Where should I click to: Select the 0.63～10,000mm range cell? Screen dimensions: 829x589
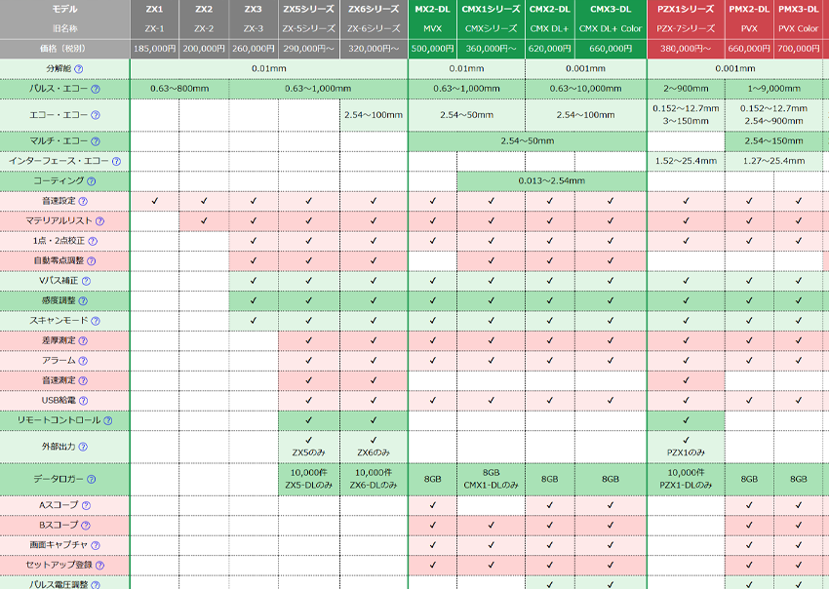point(586,89)
